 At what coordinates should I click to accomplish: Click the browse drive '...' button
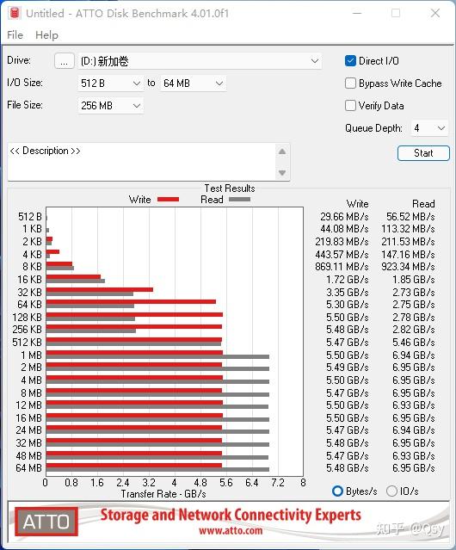point(65,61)
